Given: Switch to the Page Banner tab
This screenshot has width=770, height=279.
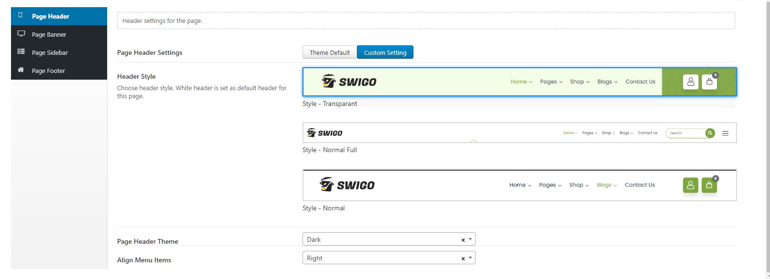Looking at the screenshot, I should 49,34.
